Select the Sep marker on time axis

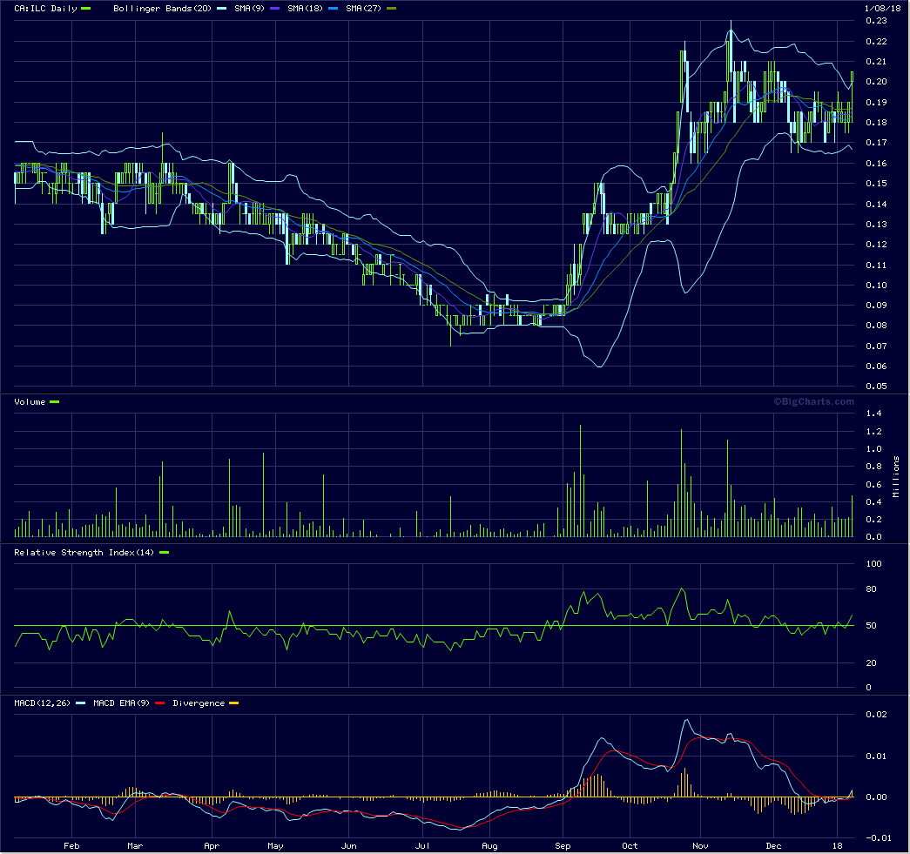pos(563,844)
